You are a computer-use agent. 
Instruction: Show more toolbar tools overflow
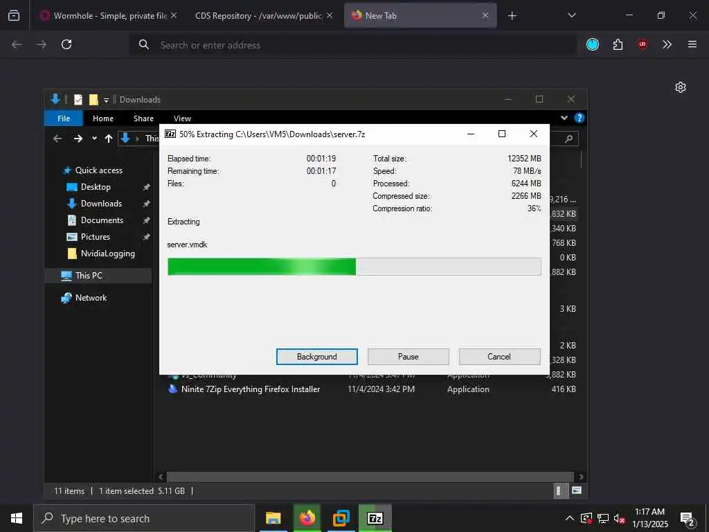667,44
